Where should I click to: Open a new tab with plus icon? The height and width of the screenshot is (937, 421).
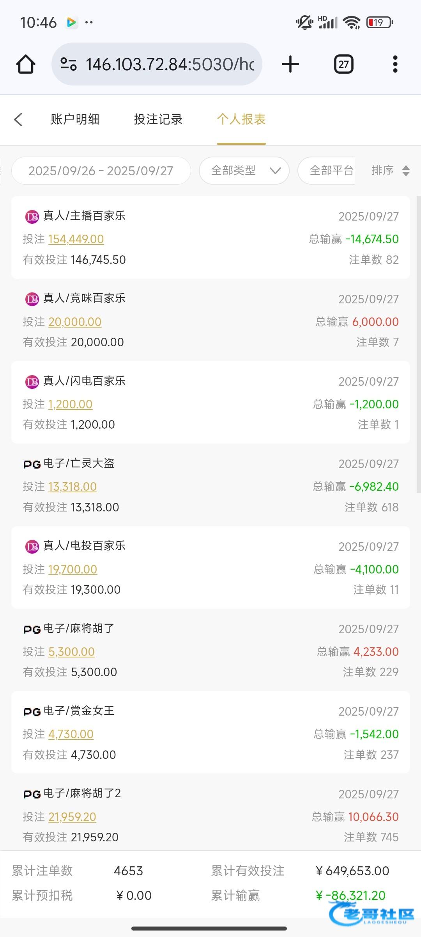tap(290, 64)
